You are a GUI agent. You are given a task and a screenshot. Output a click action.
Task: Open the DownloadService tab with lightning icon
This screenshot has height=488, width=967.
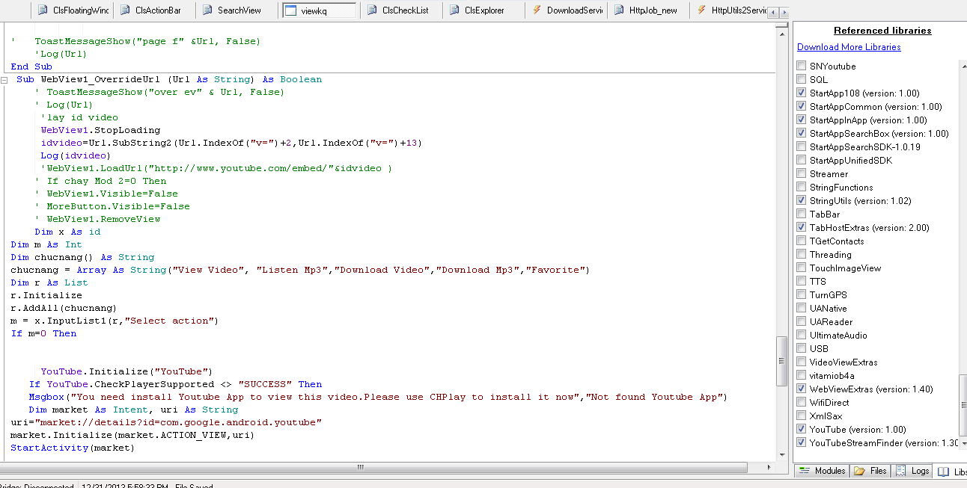point(567,10)
